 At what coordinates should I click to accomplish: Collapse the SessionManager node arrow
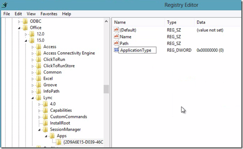point(39,130)
